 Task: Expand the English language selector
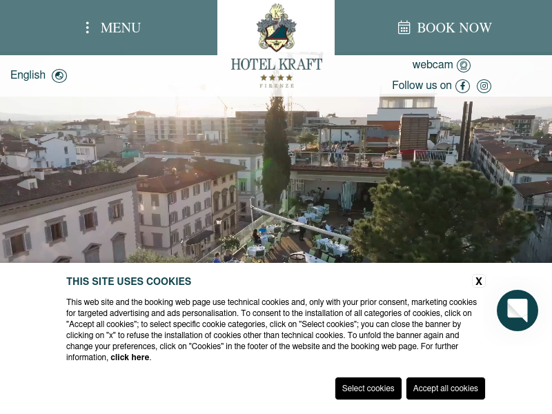[x=28, y=75]
